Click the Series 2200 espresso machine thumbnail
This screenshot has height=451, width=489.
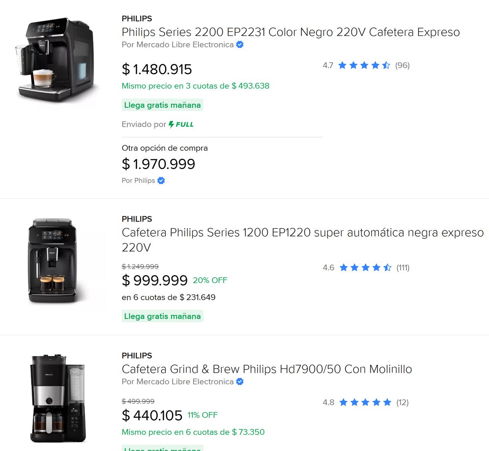[x=57, y=59]
